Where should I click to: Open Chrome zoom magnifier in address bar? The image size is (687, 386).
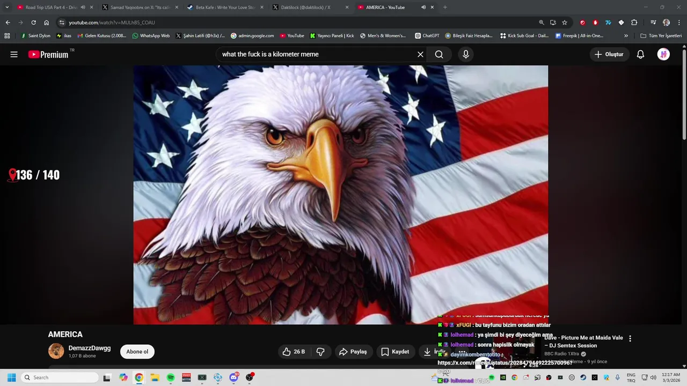[x=541, y=23]
